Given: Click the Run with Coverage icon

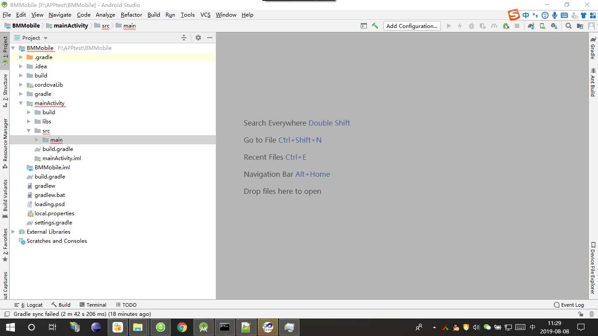Looking at the screenshot, I should click(x=483, y=26).
